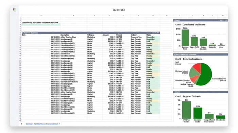Image resolution: width=238 pixels, height=133 pixels.
Task: Select column E header
Action: [123, 16]
